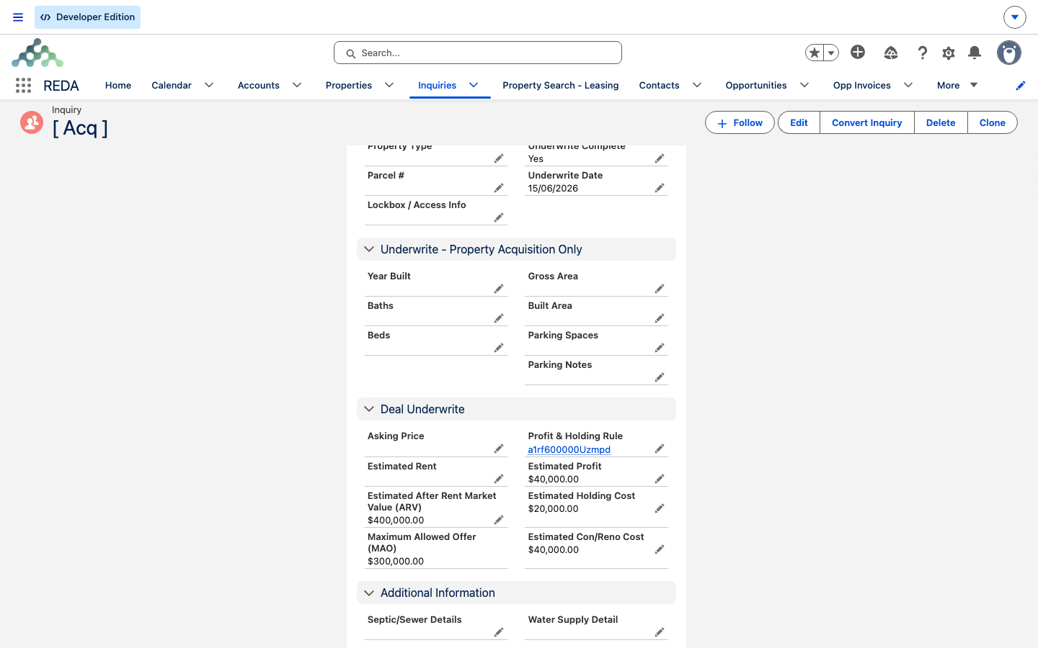Click the global Search input field
The height and width of the screenshot is (648, 1038).
click(x=478, y=53)
